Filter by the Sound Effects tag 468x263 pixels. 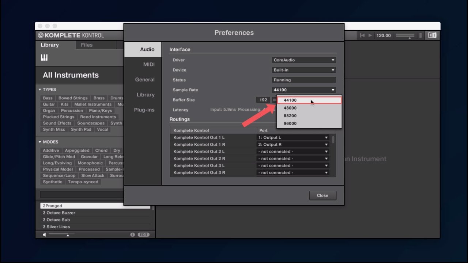coord(57,123)
